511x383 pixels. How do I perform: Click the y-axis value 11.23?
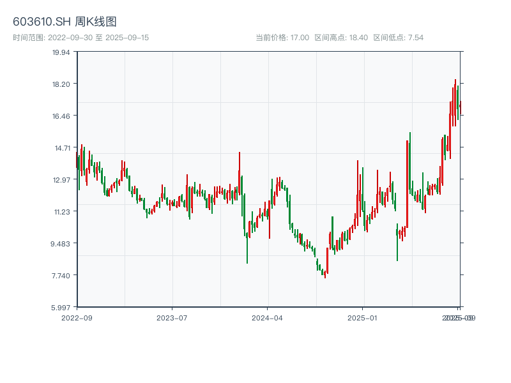62,212
